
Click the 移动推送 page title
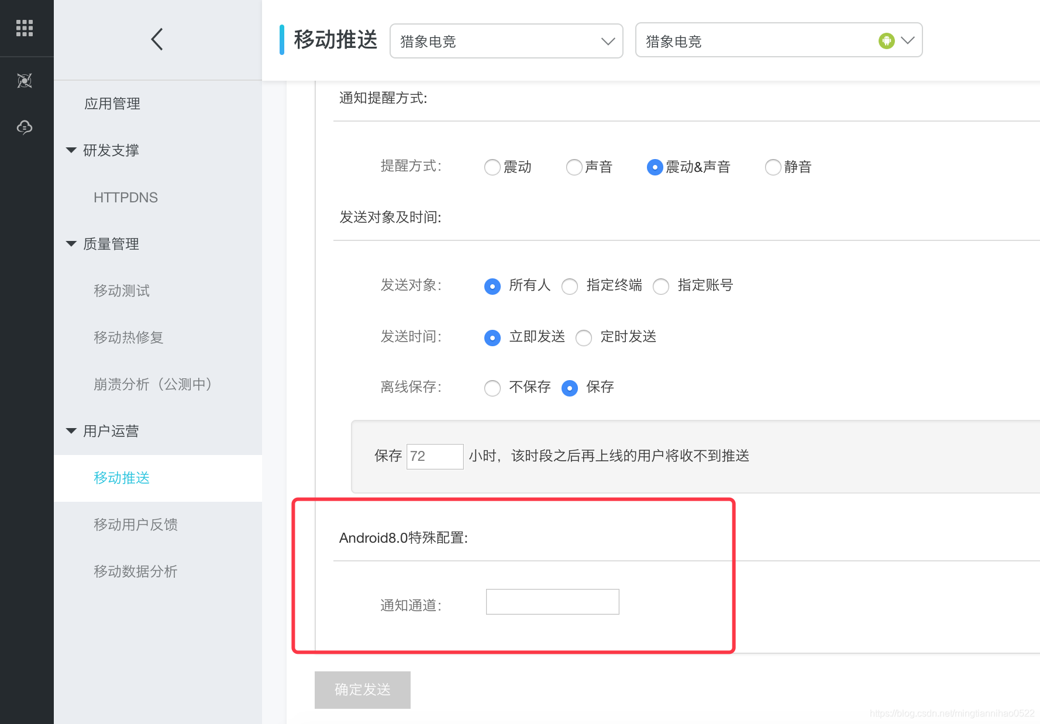point(336,40)
